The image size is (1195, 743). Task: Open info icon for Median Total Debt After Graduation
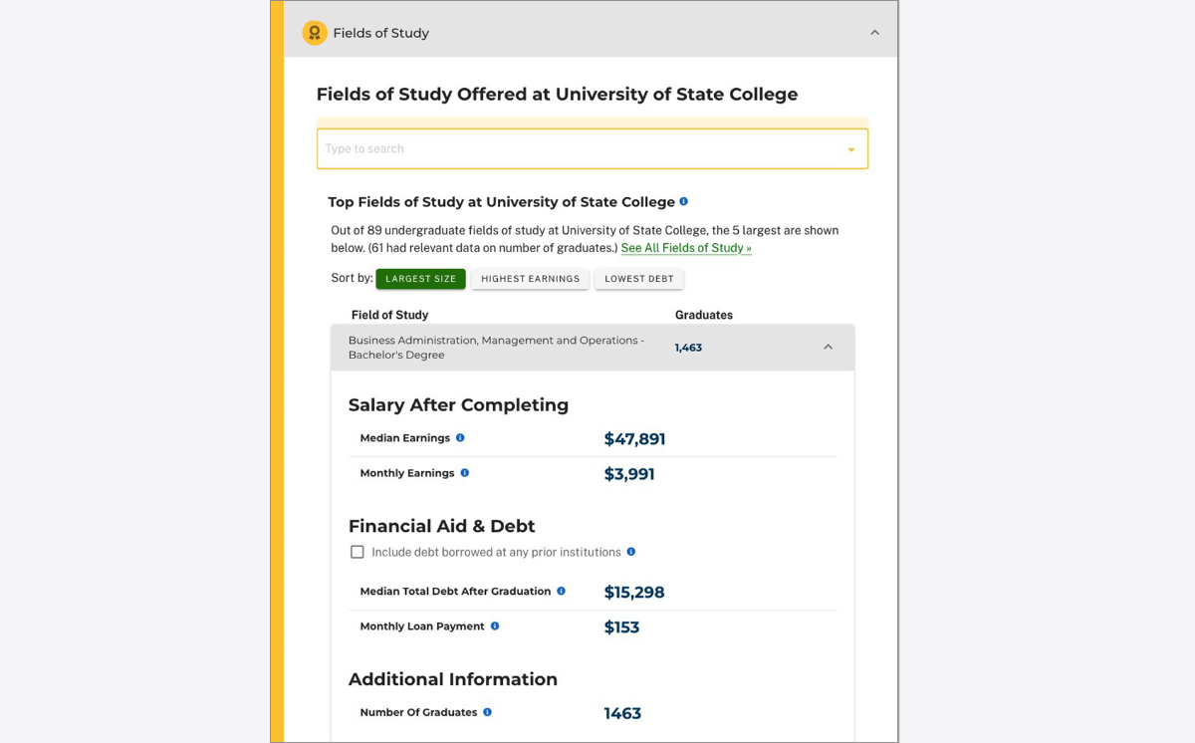coord(562,591)
